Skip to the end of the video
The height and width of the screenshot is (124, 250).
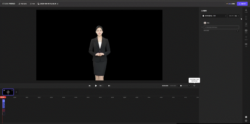pyautogui.click(x=109, y=86)
